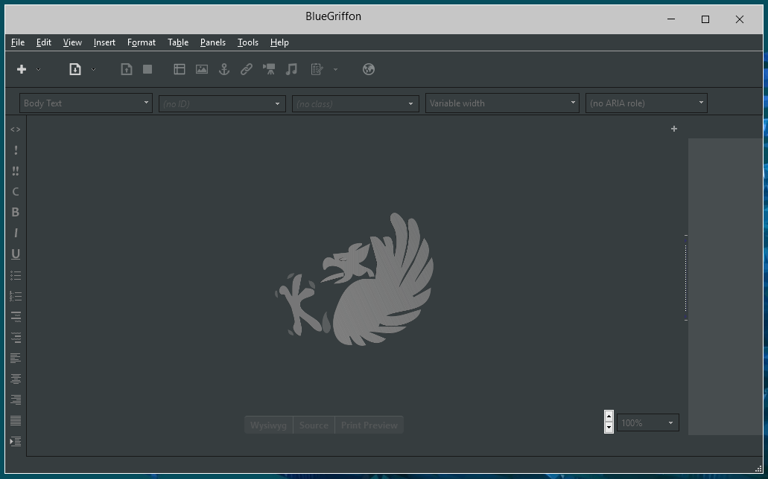Click the globe browse icon
Viewport: 768px width, 479px height.
[369, 69]
